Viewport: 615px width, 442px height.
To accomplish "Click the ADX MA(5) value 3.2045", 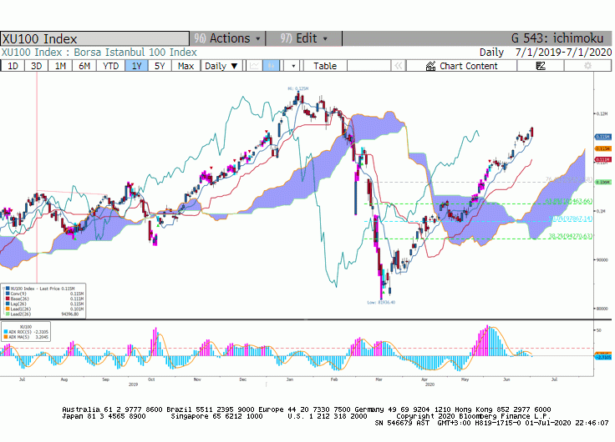I will coord(41,337).
